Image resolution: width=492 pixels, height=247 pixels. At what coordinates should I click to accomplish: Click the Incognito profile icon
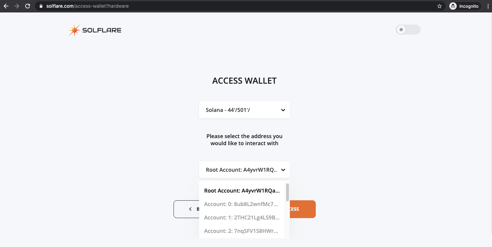[453, 6]
